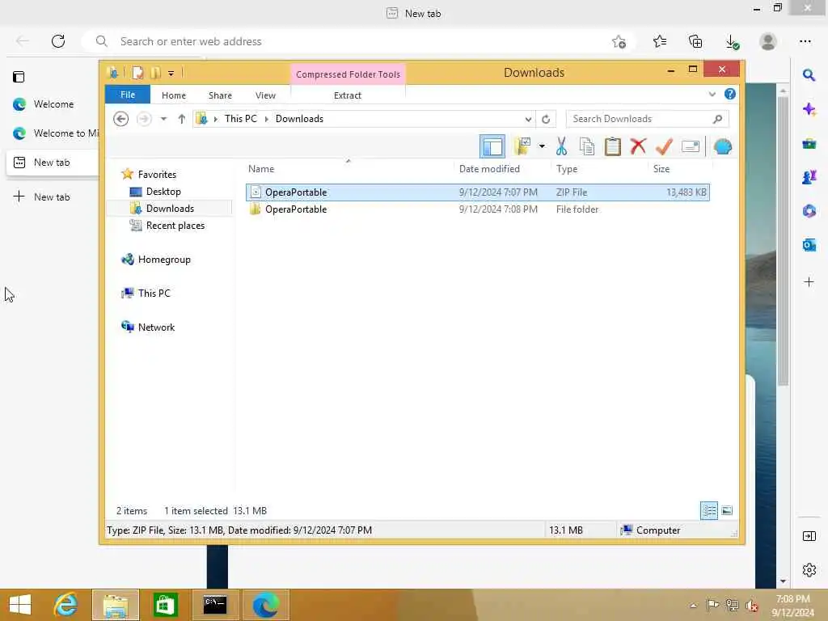Switch to the details view layout button
Image resolution: width=828 pixels, height=621 pixels.
709,511
